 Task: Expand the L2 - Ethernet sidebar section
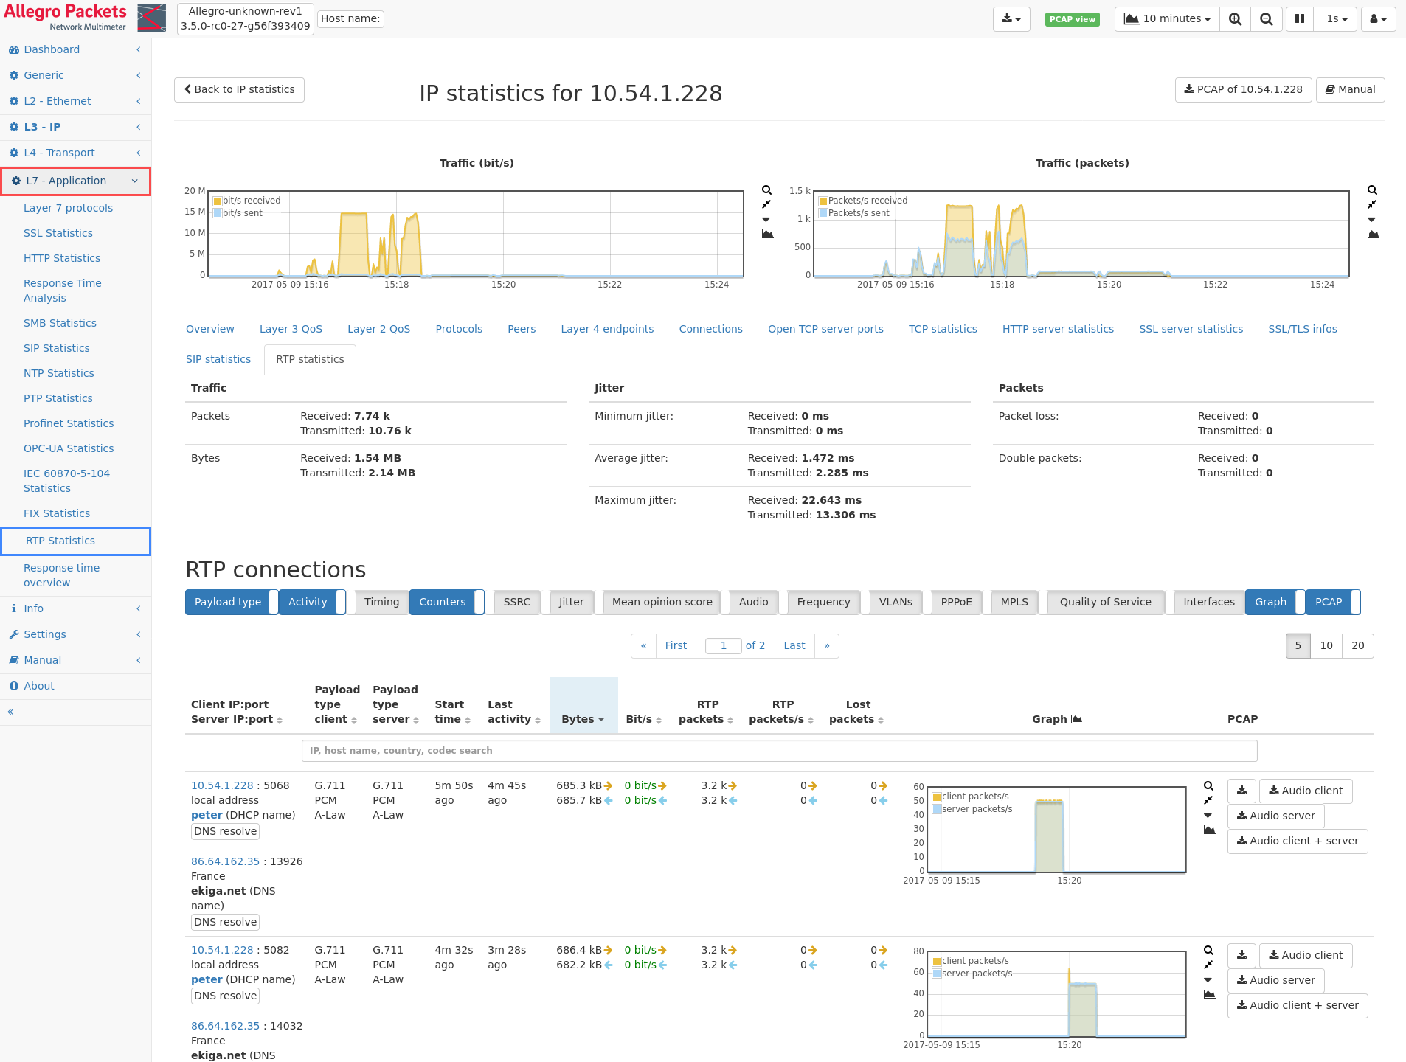click(75, 101)
